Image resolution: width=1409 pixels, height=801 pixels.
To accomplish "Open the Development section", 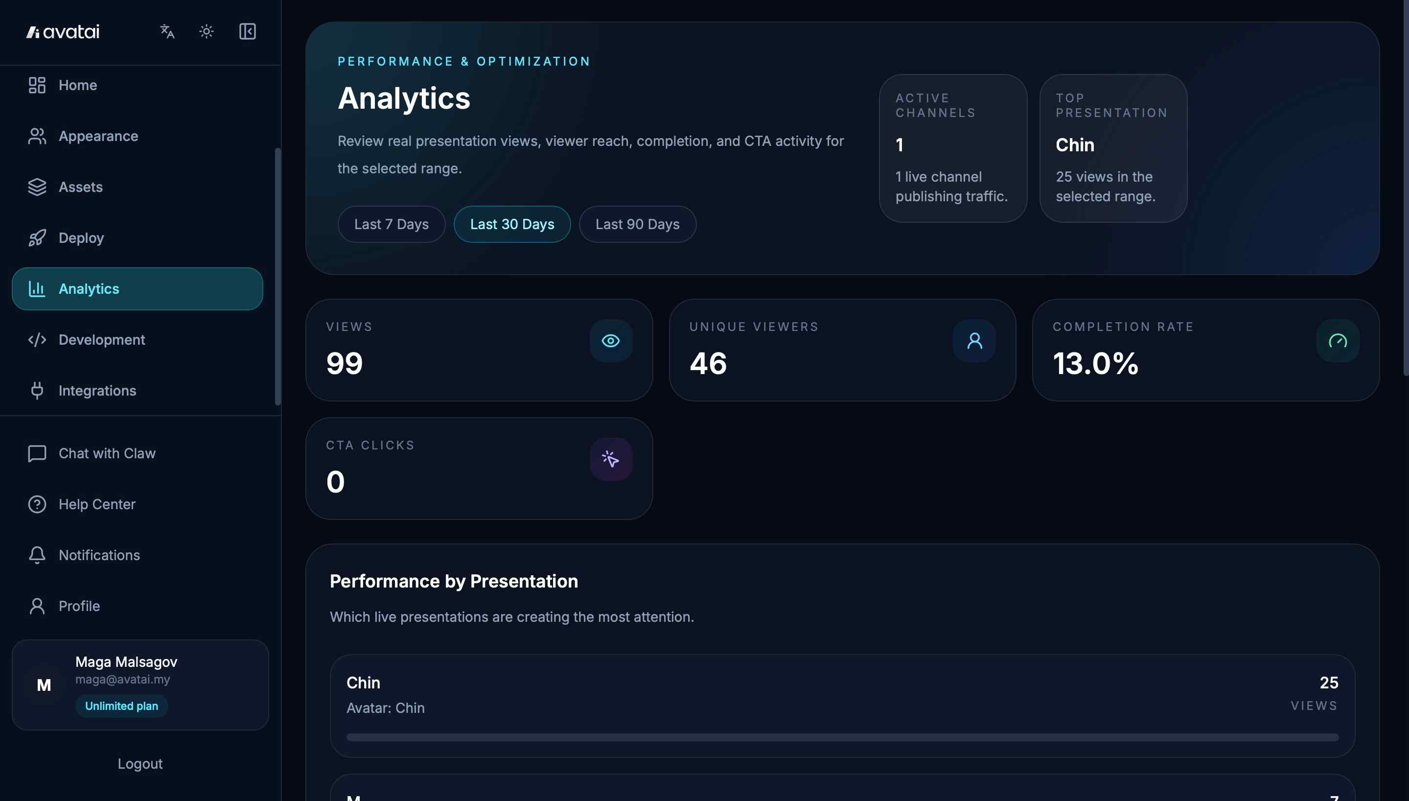I will [138, 339].
